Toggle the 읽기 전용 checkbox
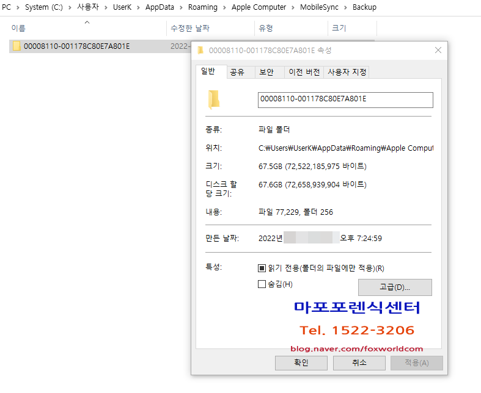Image resolution: width=481 pixels, height=393 pixels. 262,269
